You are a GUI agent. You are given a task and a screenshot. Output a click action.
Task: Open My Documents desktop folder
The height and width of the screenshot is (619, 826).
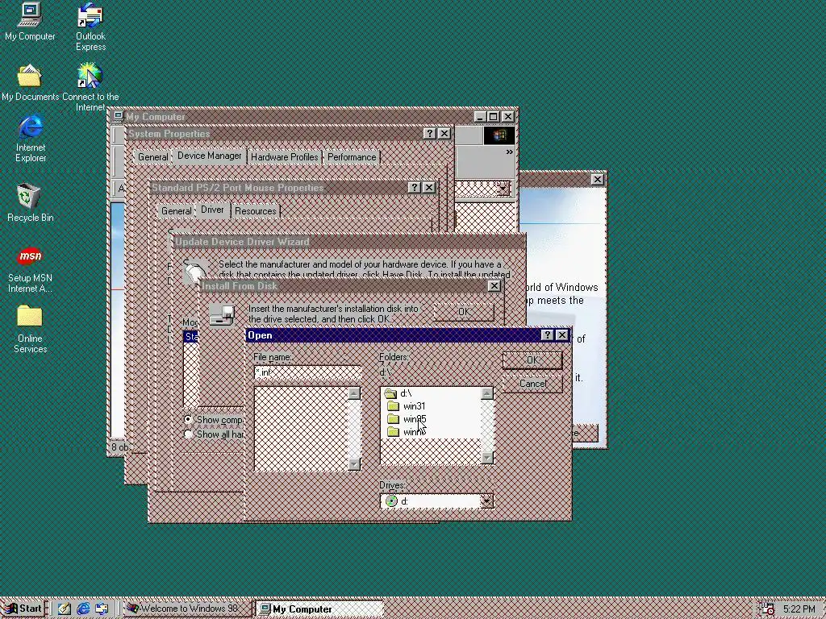click(30, 83)
